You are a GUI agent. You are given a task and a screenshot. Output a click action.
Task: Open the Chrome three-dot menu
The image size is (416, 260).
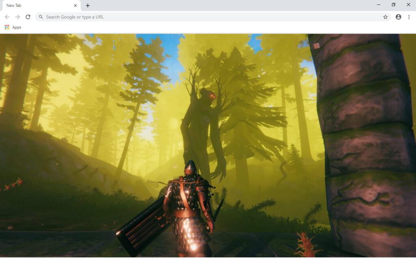tap(409, 17)
